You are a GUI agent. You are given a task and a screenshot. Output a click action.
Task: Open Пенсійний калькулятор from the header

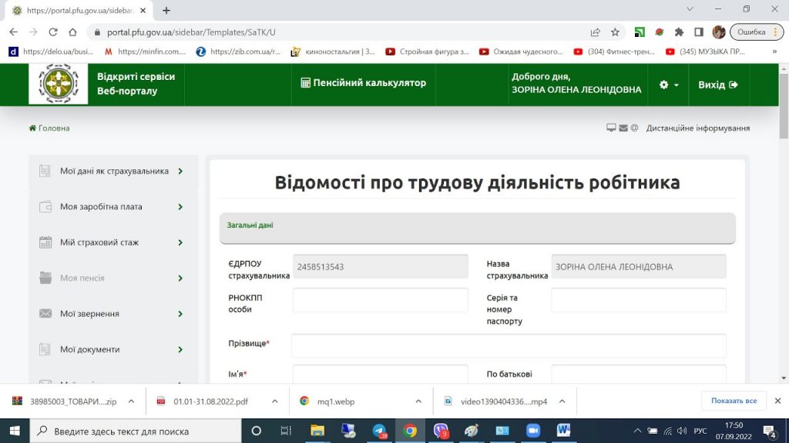[363, 83]
